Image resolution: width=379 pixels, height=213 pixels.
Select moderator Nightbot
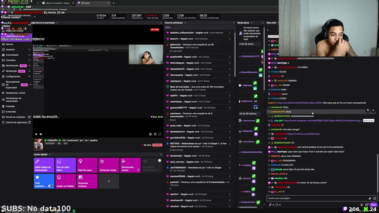pos(248,85)
